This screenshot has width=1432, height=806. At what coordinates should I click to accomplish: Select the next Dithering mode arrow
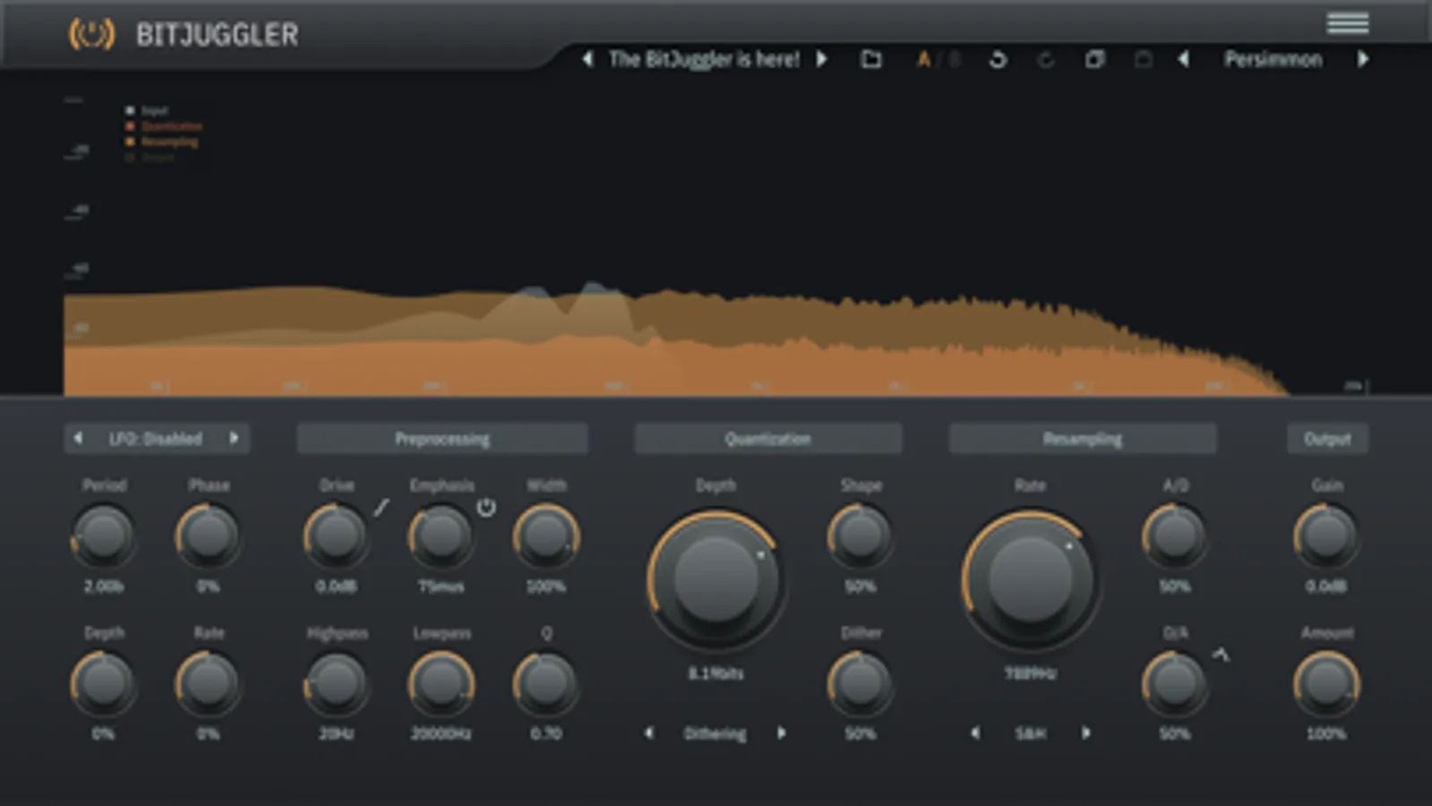(782, 733)
